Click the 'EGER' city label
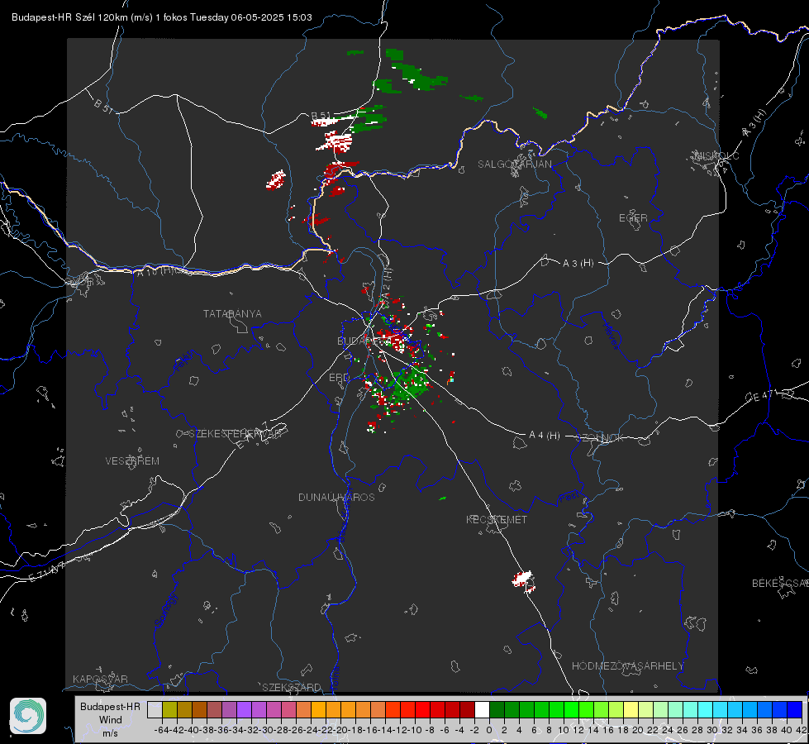This screenshot has height=744, width=809. [633, 218]
